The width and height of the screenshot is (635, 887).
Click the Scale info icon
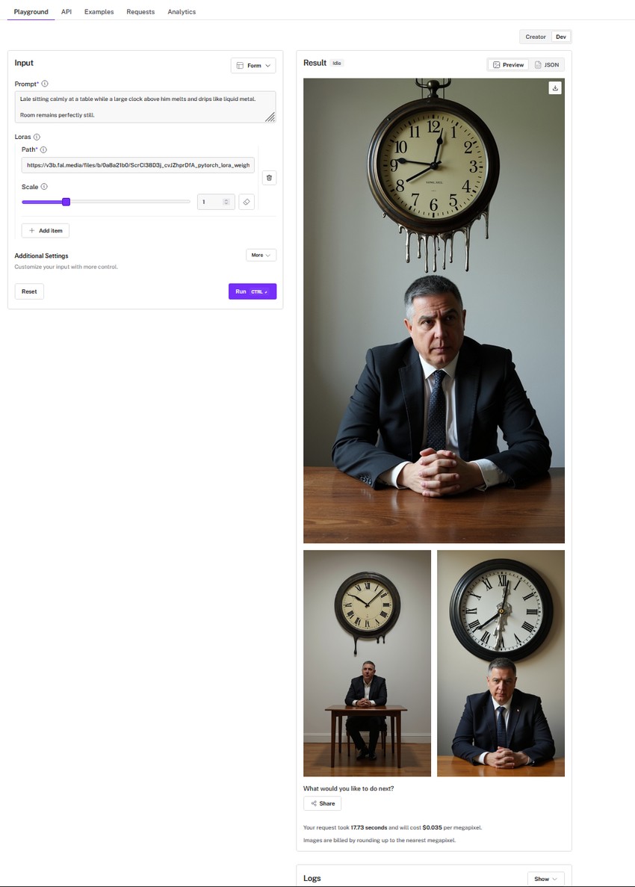[x=44, y=187]
